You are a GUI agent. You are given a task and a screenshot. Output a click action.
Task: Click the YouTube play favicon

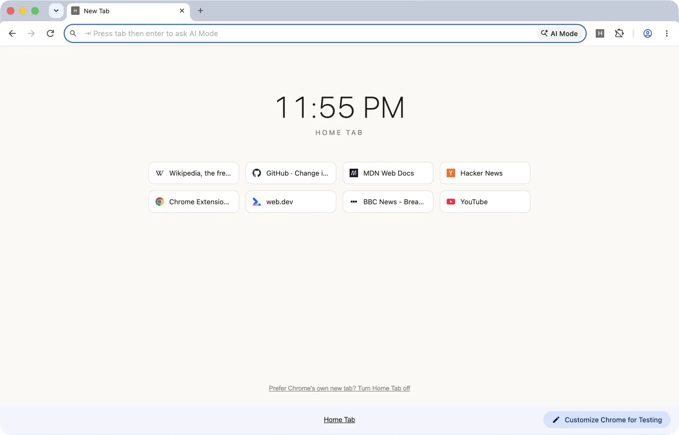coord(451,202)
